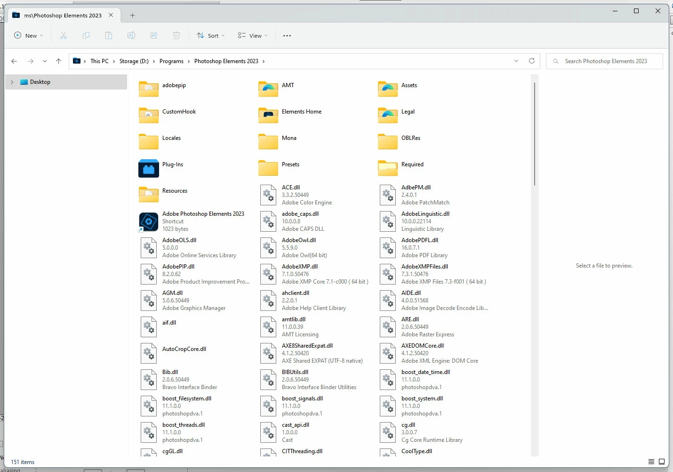
Task: Select the Plug-Ins folder icon
Action: click(149, 169)
